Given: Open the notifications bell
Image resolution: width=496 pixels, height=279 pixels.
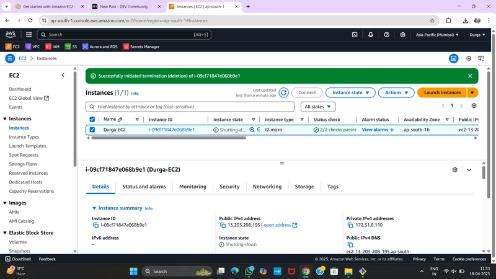Looking at the screenshot, I should (370, 35).
